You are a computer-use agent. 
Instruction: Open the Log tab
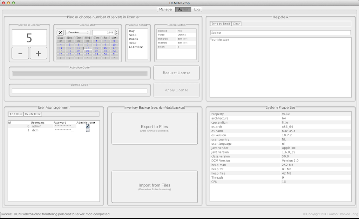197,9
